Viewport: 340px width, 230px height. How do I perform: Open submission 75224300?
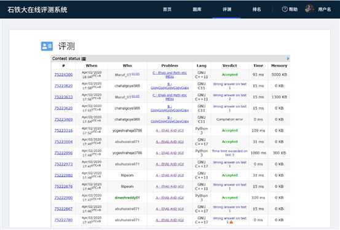[x=63, y=74]
